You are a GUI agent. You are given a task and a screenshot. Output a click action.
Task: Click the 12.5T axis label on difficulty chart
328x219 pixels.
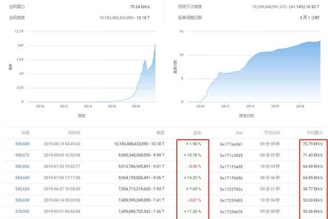19,32
